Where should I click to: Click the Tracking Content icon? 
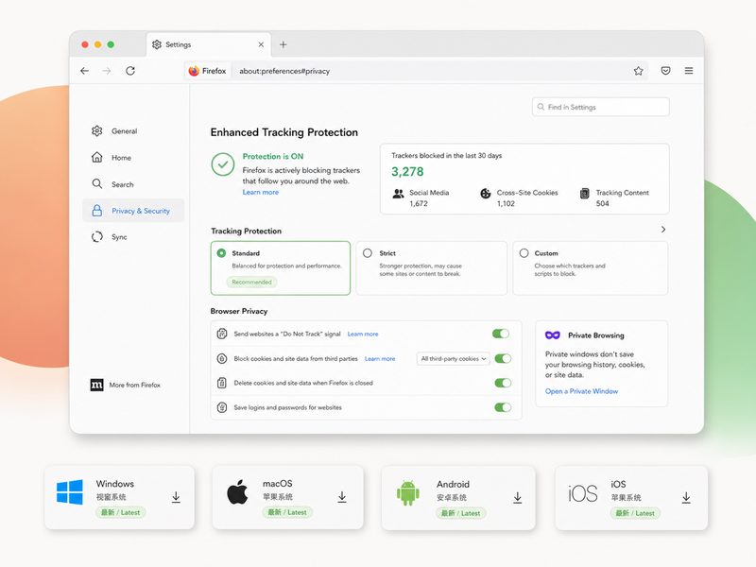coord(584,194)
